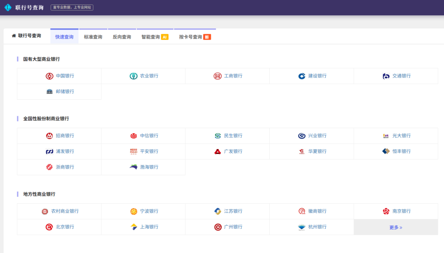This screenshot has height=253, width=444.
Task: Click the 地方性商业银行 section heading
Action: click(39, 194)
